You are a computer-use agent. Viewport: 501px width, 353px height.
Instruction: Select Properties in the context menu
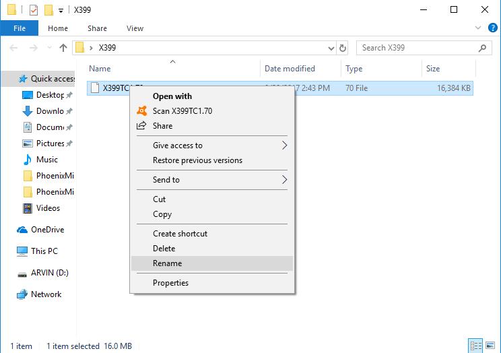[170, 283]
